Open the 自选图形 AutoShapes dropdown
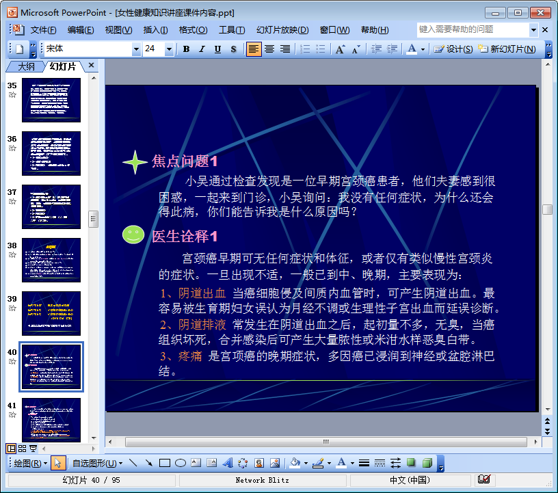The height and width of the screenshot is (493, 558). (97, 463)
